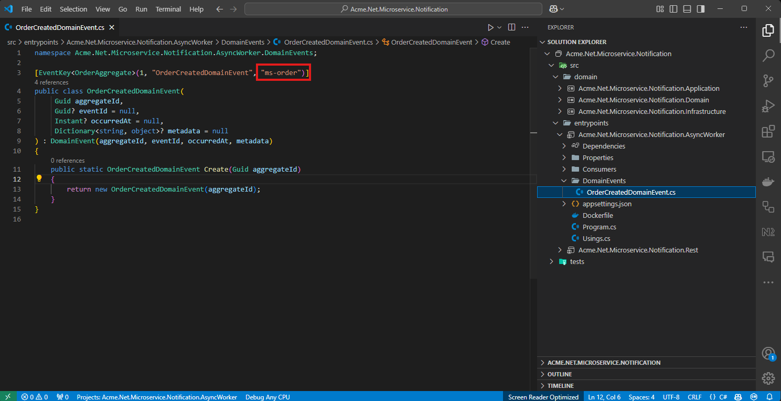Change indentation via Spaces: 4

641,397
